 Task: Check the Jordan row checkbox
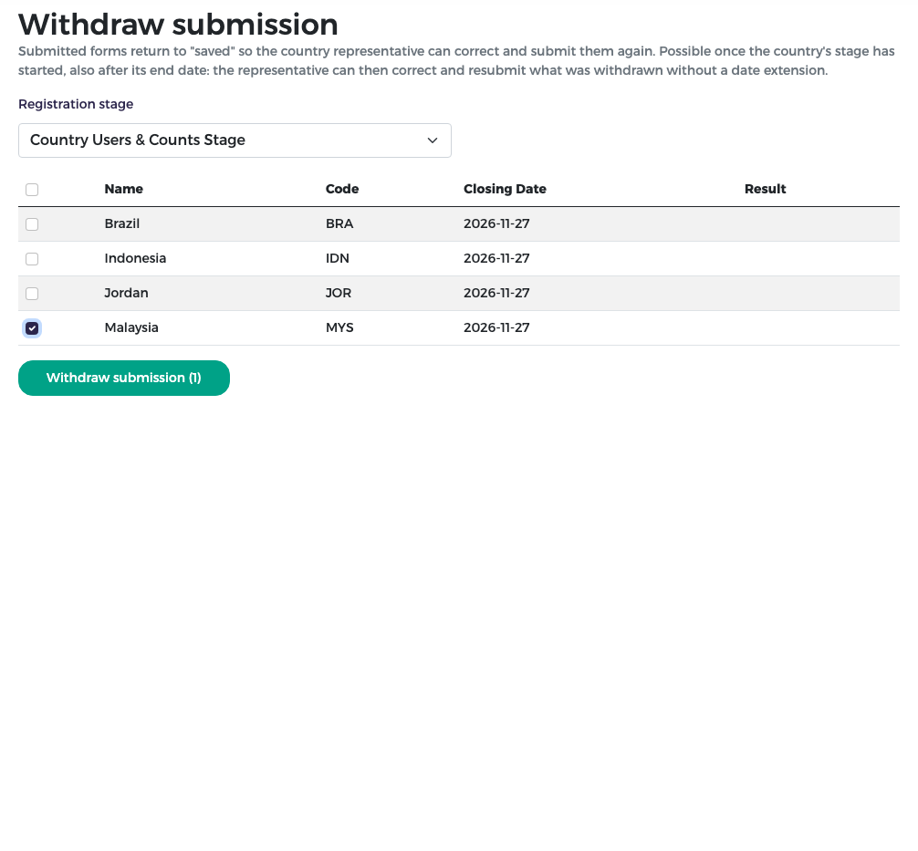[x=32, y=293]
